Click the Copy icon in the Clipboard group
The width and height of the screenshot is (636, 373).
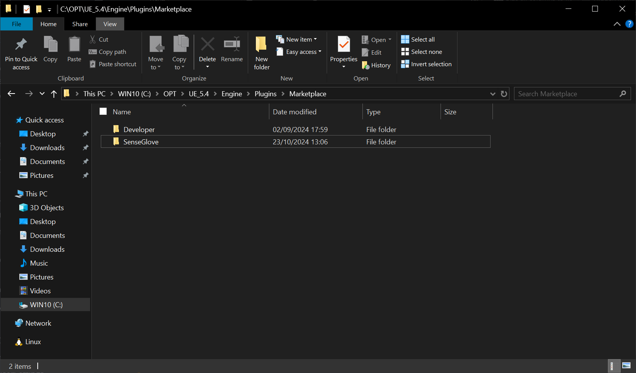pos(50,49)
